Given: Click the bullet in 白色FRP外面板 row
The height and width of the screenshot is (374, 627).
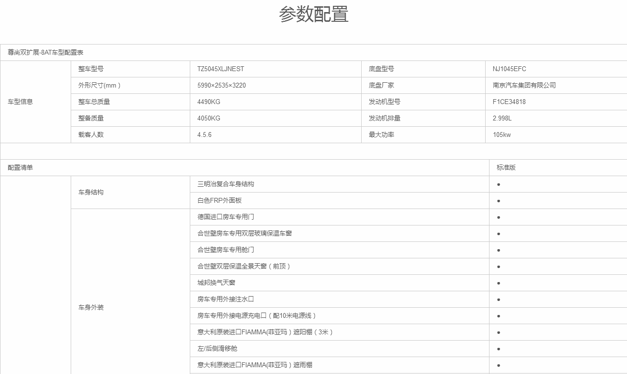Looking at the screenshot, I should tap(499, 201).
